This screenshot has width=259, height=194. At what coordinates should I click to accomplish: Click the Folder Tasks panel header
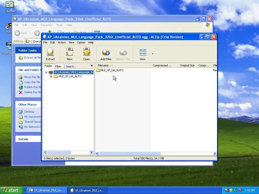tap(28, 51)
